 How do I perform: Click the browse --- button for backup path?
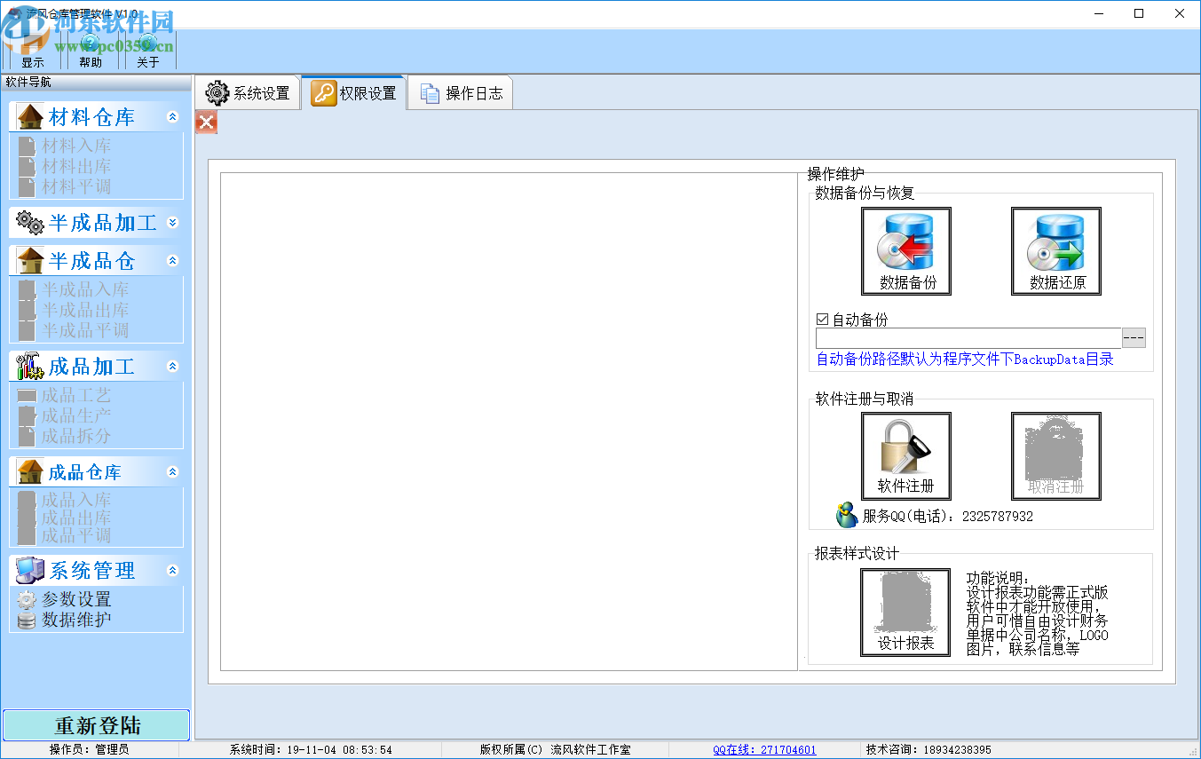click(1134, 337)
